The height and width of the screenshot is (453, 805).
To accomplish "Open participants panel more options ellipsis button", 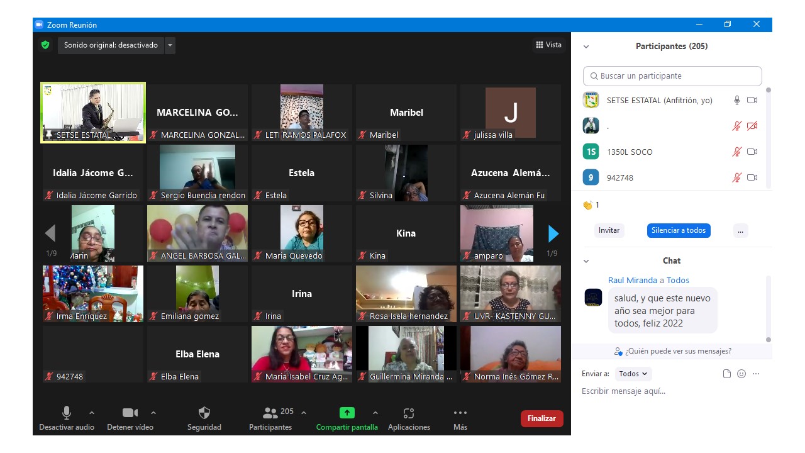I will tap(740, 230).
